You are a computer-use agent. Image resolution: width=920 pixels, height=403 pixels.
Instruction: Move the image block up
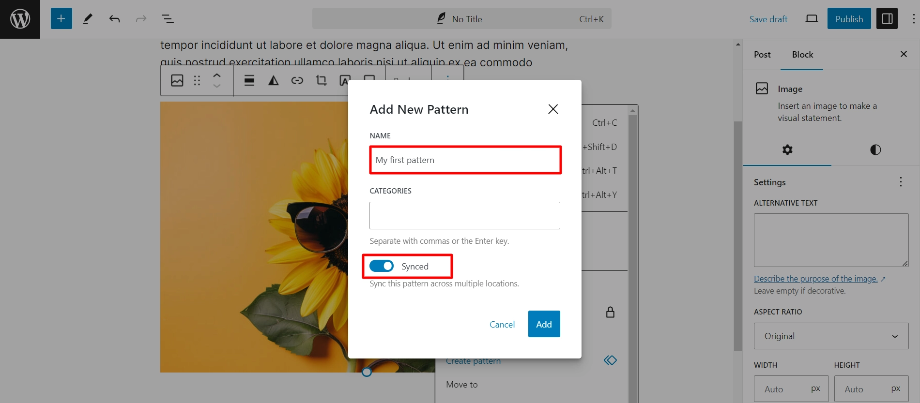217,75
